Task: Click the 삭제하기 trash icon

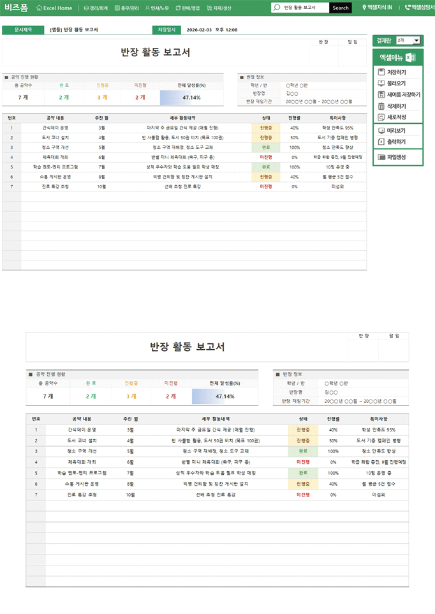Action: click(381, 106)
